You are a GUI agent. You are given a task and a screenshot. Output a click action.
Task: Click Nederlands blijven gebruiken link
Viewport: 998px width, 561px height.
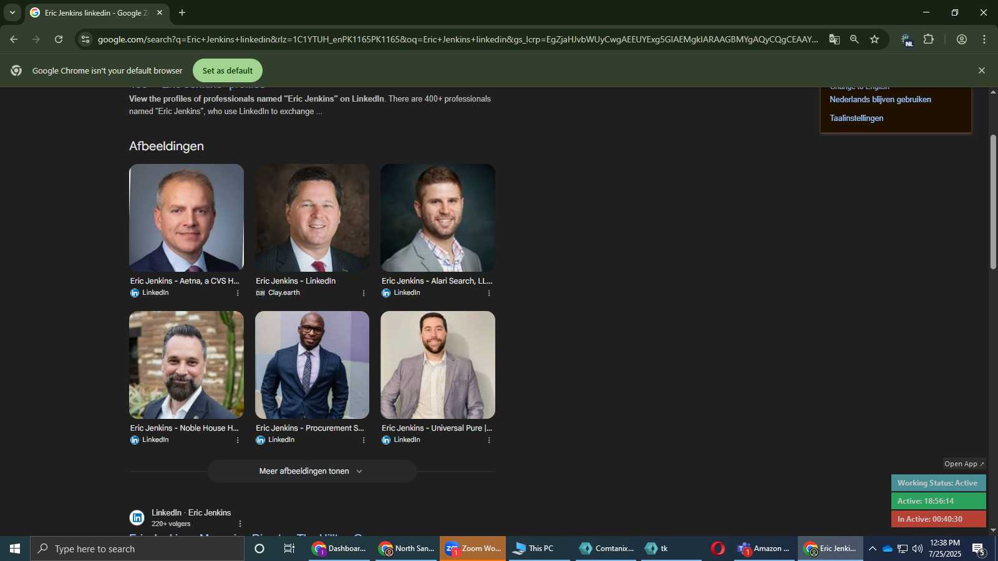[880, 100]
